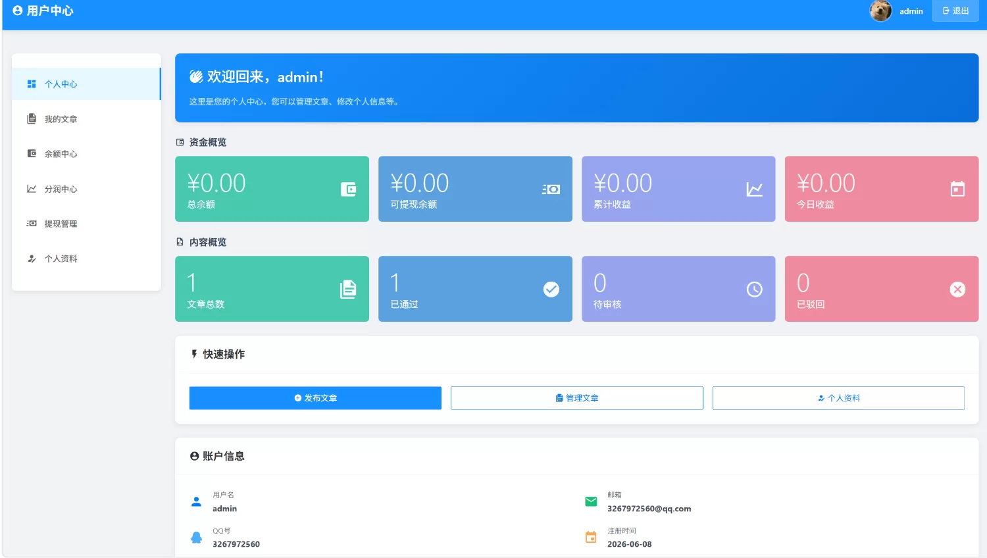The image size is (987, 558).
Task: Click the email 3267972560@qq.com
Action: pos(649,509)
